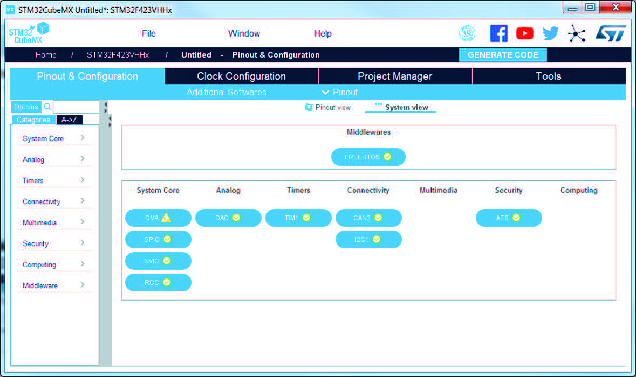Expand Timers category
This screenshot has height=377, width=636.
click(54, 180)
